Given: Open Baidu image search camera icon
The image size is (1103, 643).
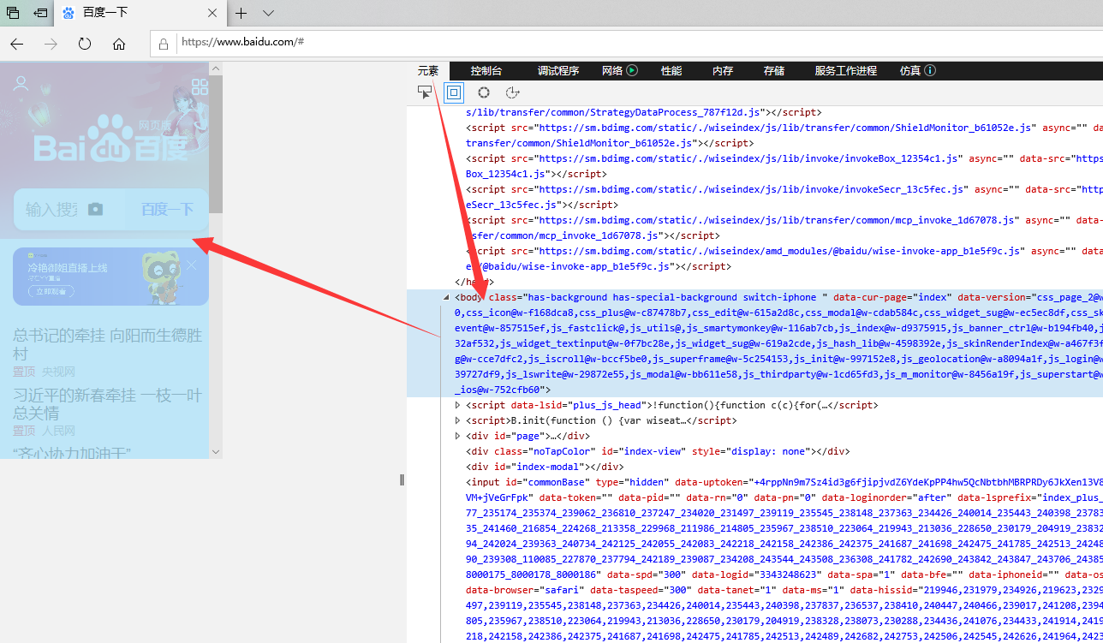Looking at the screenshot, I should (x=95, y=209).
